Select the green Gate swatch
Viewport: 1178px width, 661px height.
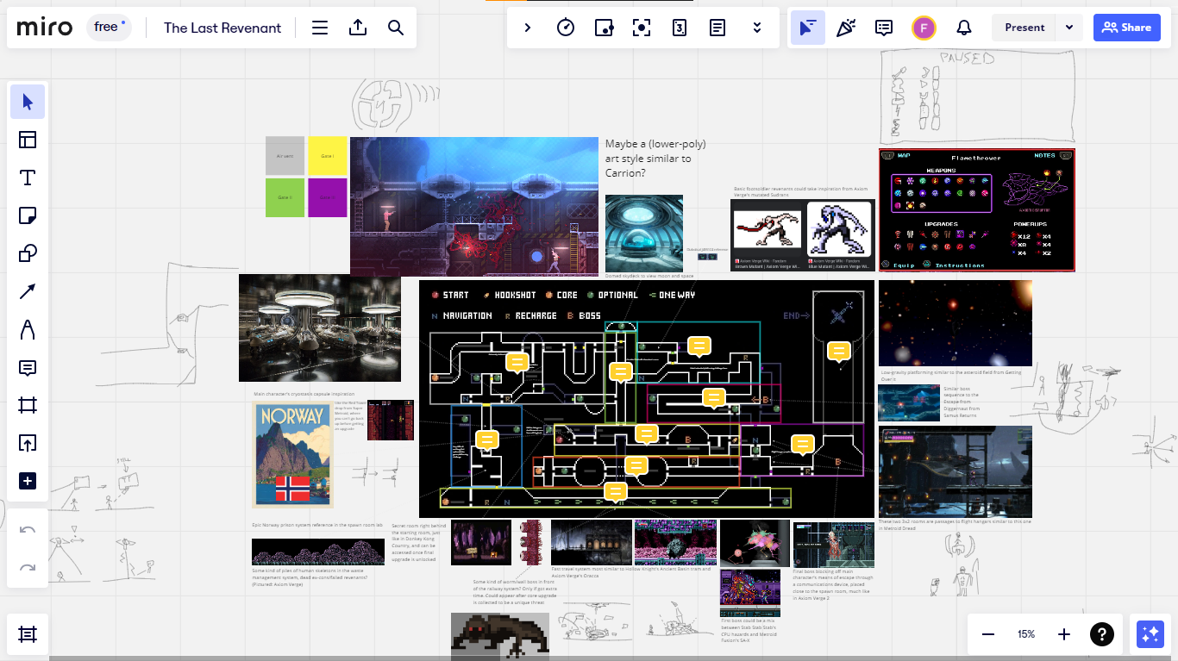click(x=285, y=197)
